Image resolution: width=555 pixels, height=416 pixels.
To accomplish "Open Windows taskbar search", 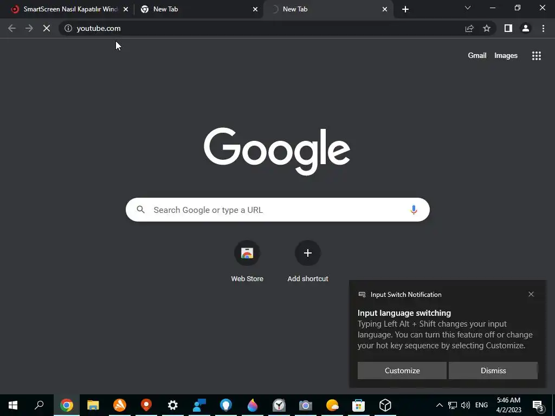I will [x=39, y=405].
